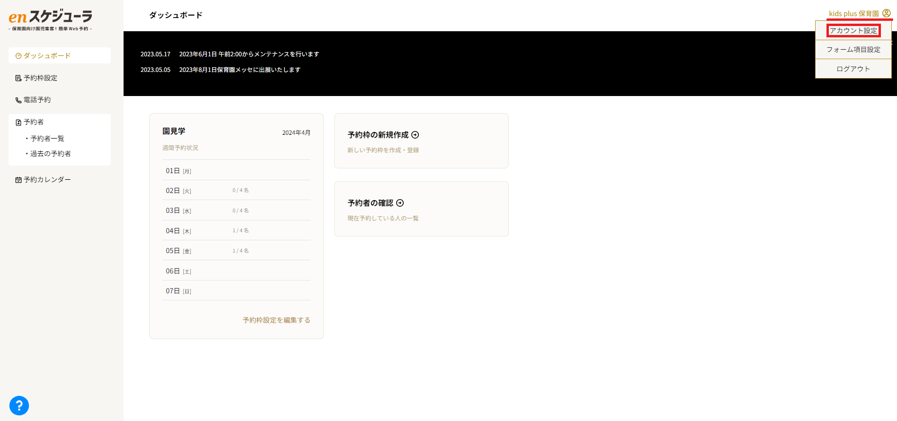Select the 04日 [木] reservation row
The height and width of the screenshot is (421, 897).
tap(236, 231)
